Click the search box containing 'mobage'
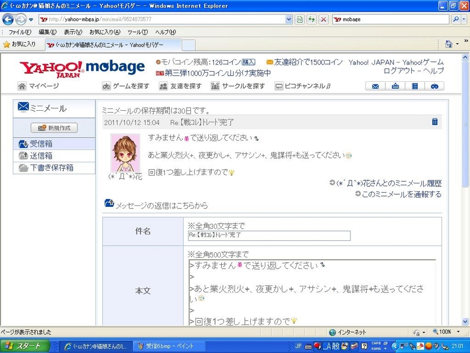Image resolution: width=470 pixels, height=353 pixels. coord(391,20)
